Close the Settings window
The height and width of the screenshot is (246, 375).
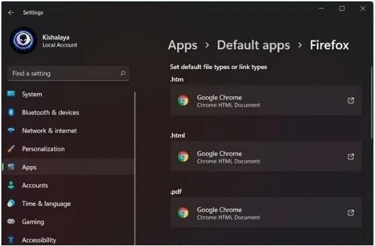tap(363, 9)
